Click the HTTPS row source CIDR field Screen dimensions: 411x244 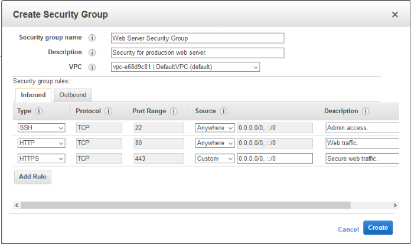click(275, 159)
